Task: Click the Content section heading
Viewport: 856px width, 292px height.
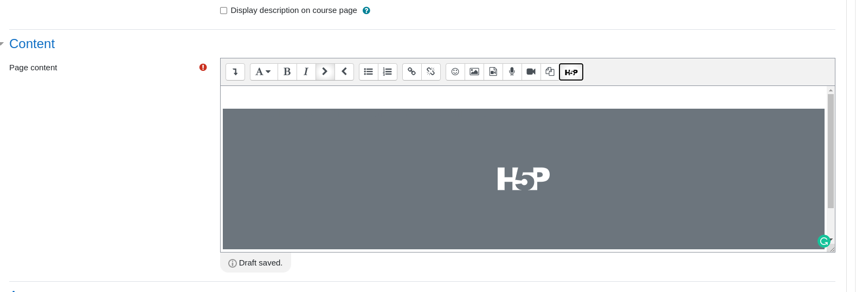Action: click(x=32, y=44)
